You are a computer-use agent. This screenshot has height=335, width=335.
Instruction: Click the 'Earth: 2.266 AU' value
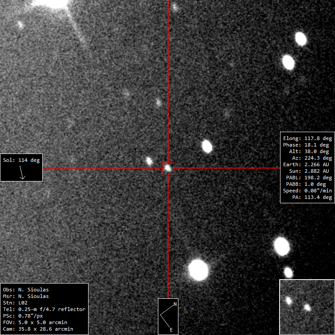[306, 164]
